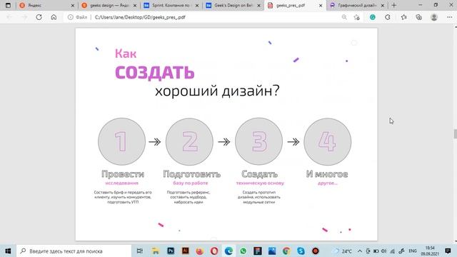Click the text хороший дизайн?
Screen dimensions: 457x257
[217, 91]
